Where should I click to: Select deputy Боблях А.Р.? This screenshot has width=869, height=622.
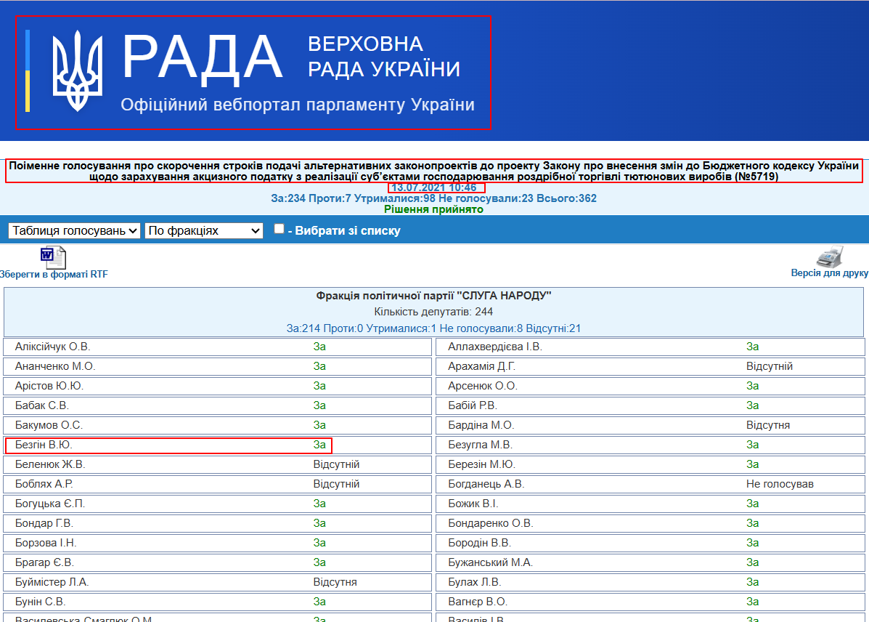(44, 484)
